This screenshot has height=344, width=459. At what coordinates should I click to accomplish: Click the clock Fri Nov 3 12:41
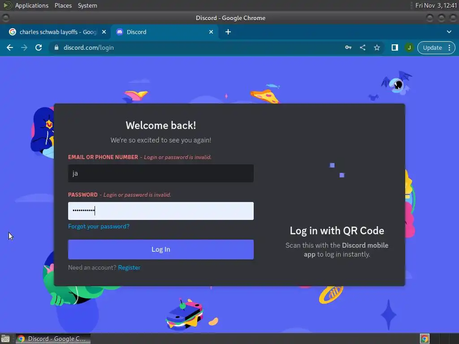pyautogui.click(x=436, y=5)
